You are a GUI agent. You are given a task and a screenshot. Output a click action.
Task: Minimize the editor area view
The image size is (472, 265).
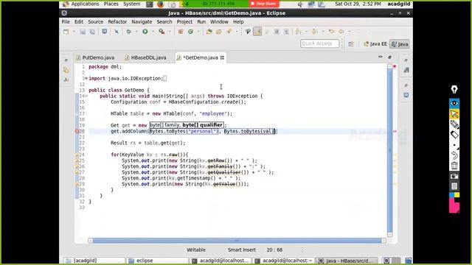381,57
